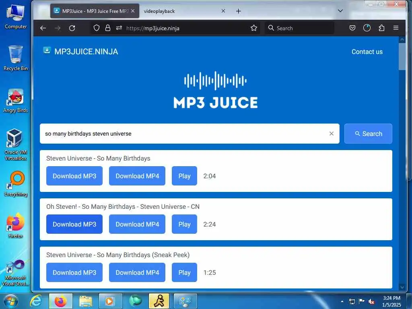The image size is (412, 309).
Task: Open the Save to Pocket icon
Action: pyautogui.click(x=352, y=28)
